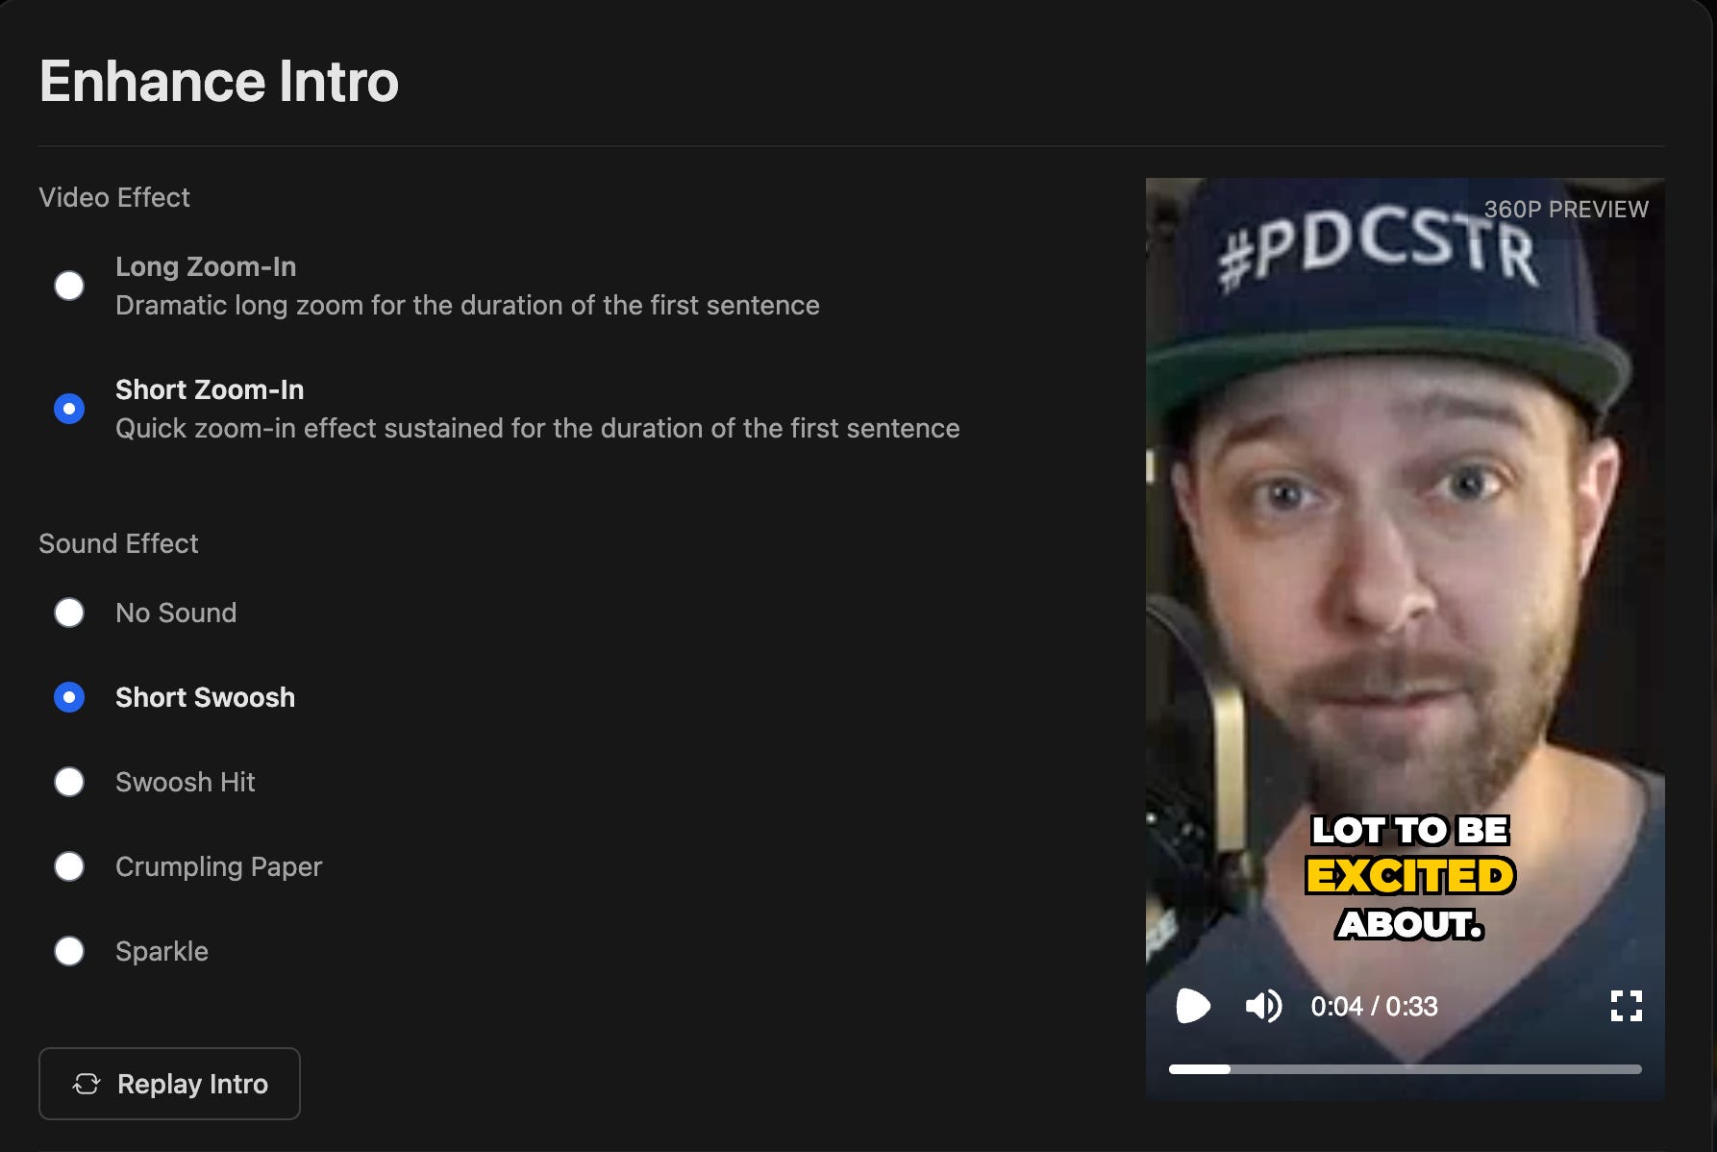Click the 360P PREVIEW label

[1566, 210]
